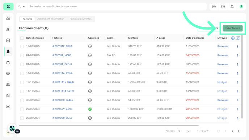Tick checkbox for invoice dated 16/01/2025

click(x=22, y=73)
